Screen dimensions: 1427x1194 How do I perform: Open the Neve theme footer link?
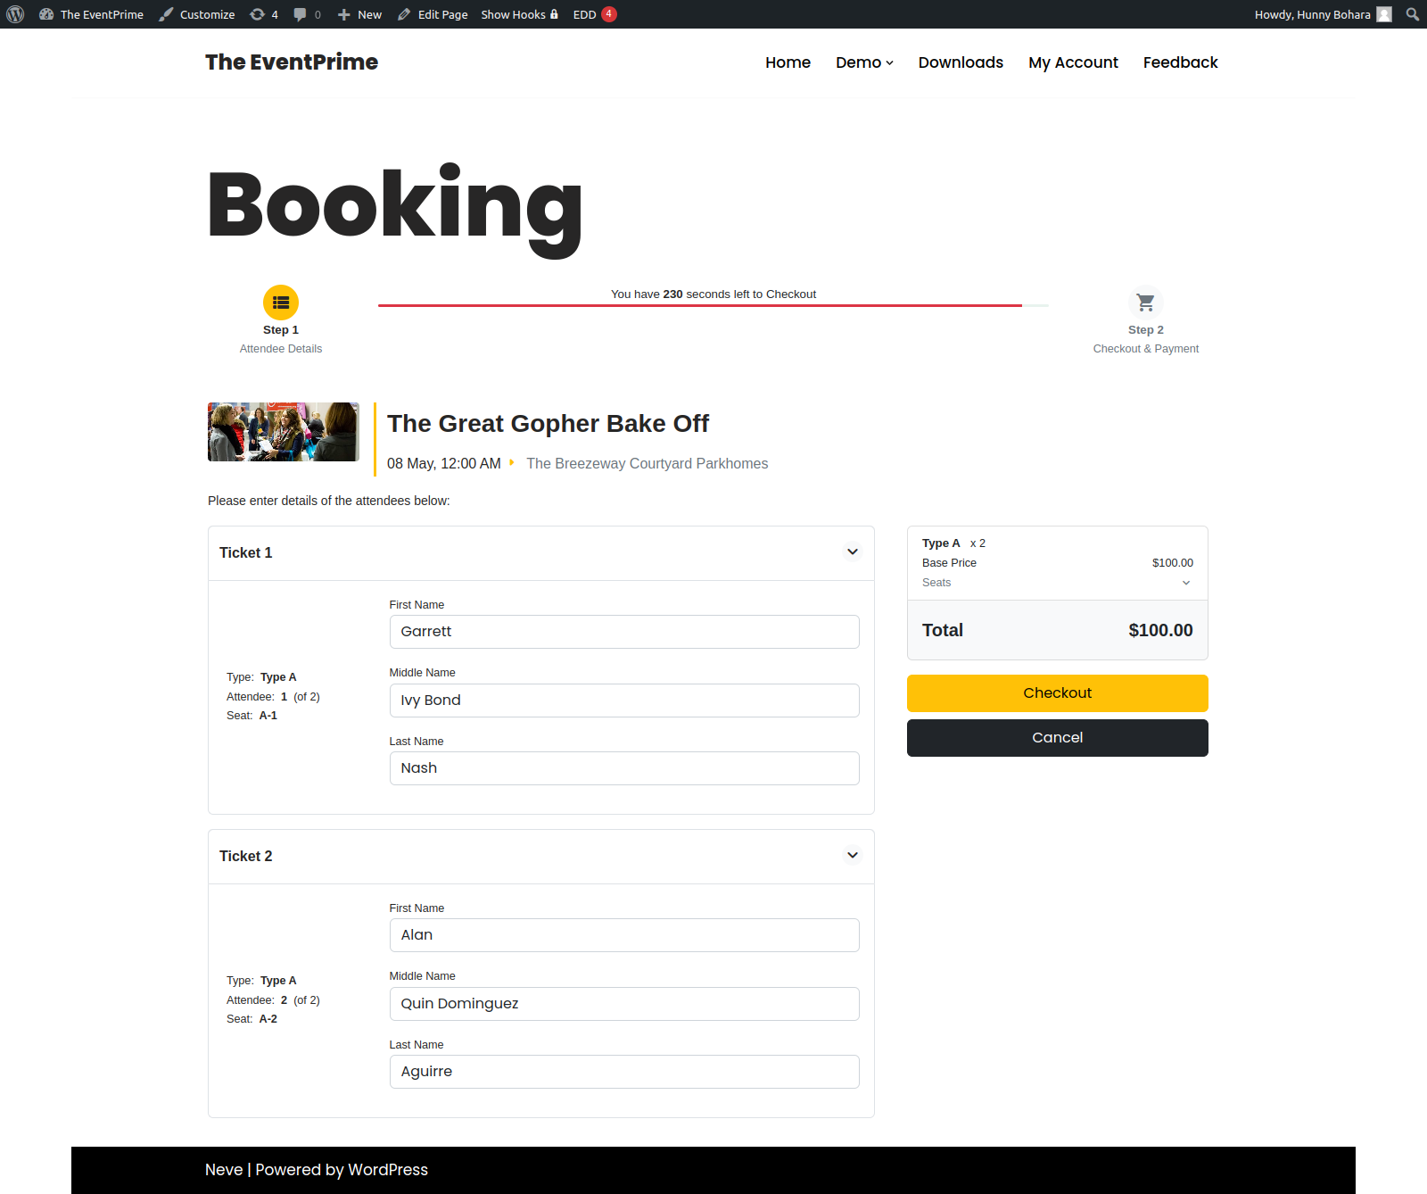pyautogui.click(x=224, y=1170)
